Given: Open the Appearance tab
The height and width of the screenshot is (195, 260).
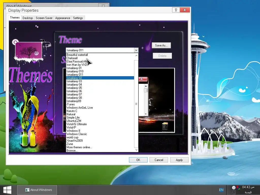Looking at the screenshot, I should pos(63,18).
